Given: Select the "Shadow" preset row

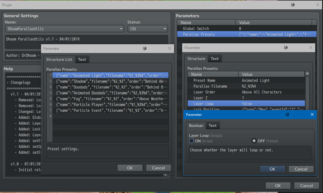Looking at the screenshot, I should tap(110, 81).
